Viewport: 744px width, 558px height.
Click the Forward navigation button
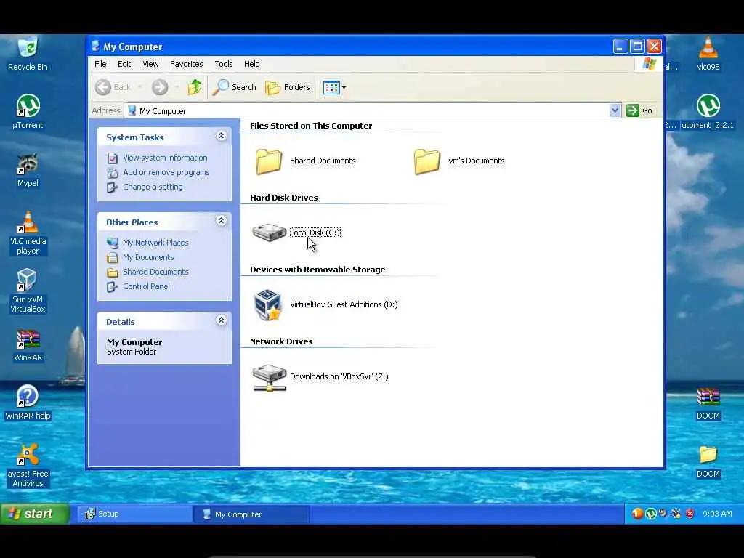click(160, 87)
